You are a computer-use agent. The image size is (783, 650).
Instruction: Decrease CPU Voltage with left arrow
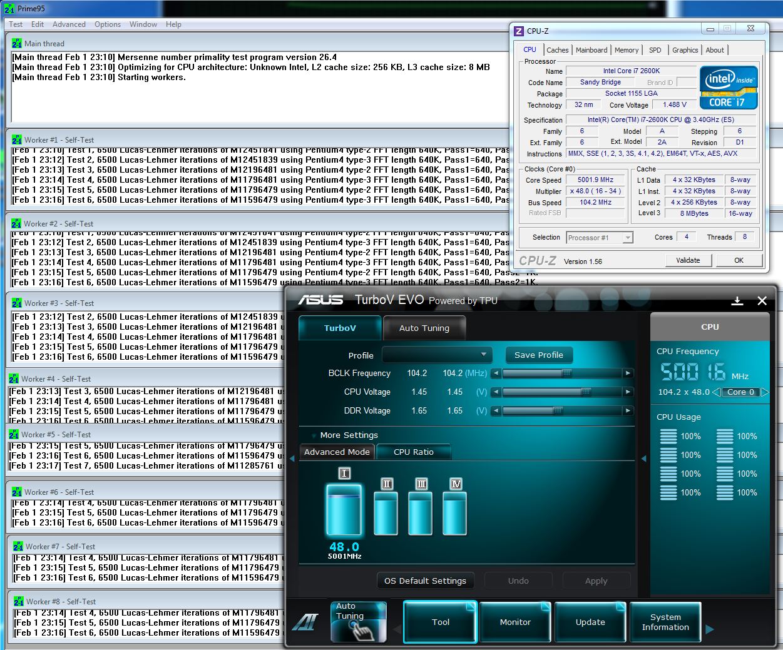(x=496, y=392)
